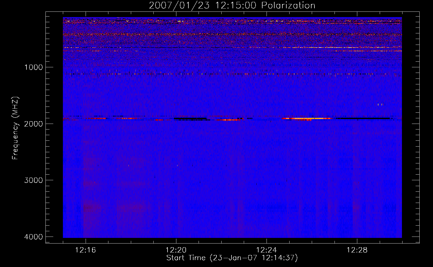Click the 12:16 time tick label
This screenshot has height=267, width=433.
pos(86,250)
